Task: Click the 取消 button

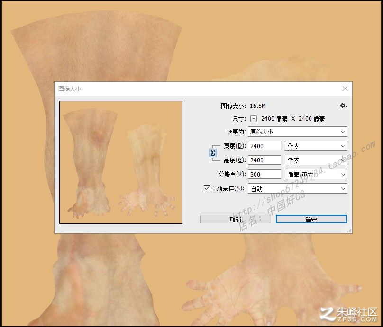Action: pos(236,219)
